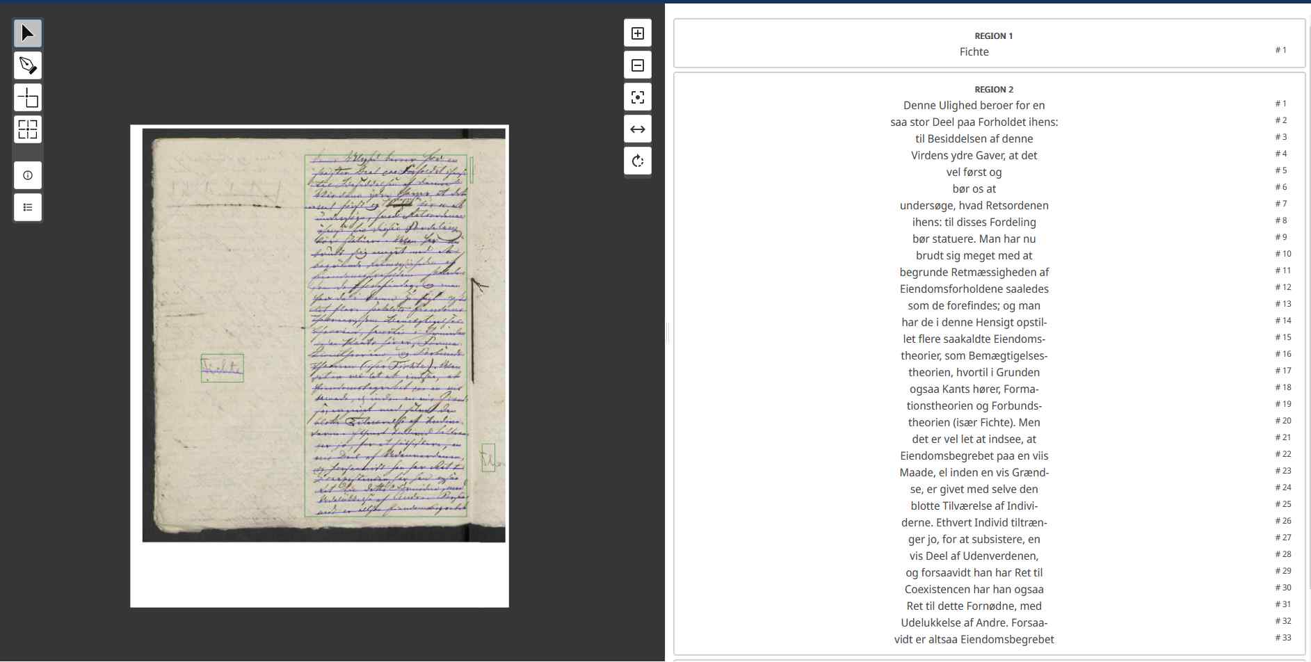Select the "Fichte" line in Region 1
This screenshot has width=1311, height=662.
pyautogui.click(x=974, y=52)
